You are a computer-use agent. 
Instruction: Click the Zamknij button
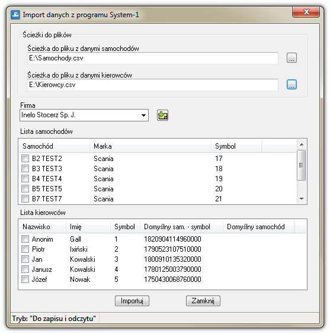pos(203,301)
